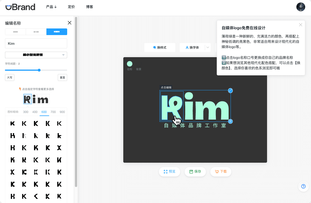Select the single-line layout toggle
Viewport: 311px width, 203px height.
tap(15, 32)
